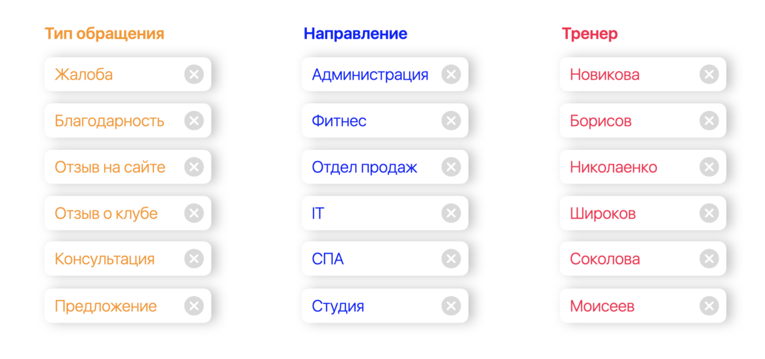Click the Тренер column header
This screenshot has height=359, width=765.
pyautogui.click(x=589, y=34)
